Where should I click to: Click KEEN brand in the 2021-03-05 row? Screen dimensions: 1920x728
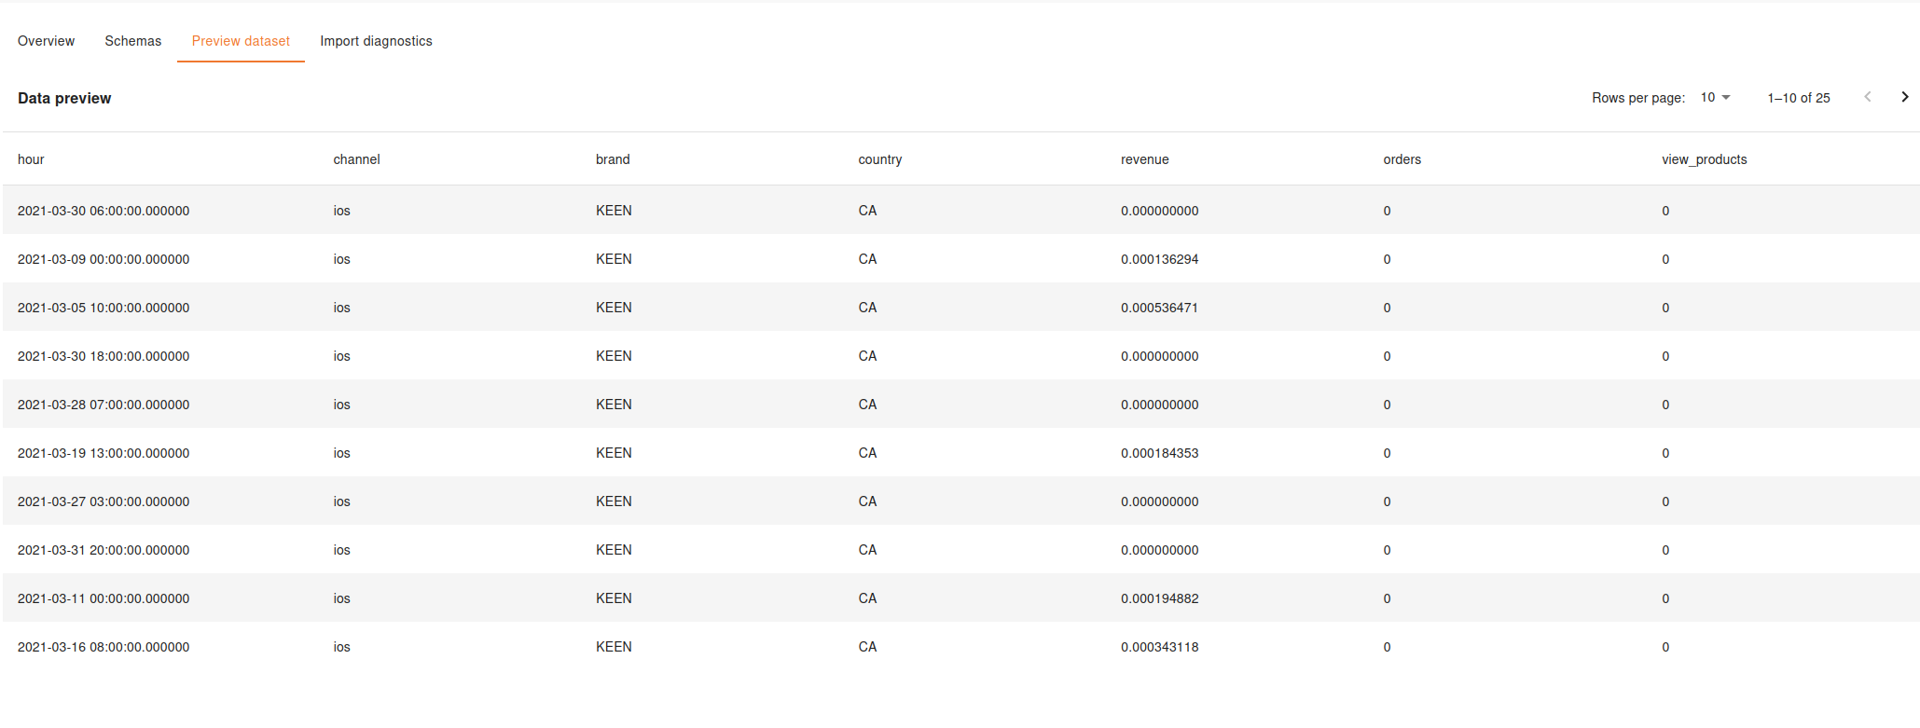(614, 308)
